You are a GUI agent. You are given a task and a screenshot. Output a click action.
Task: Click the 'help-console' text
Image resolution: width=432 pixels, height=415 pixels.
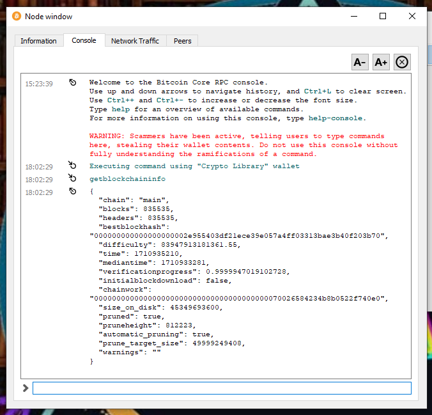pyautogui.click(x=336, y=118)
